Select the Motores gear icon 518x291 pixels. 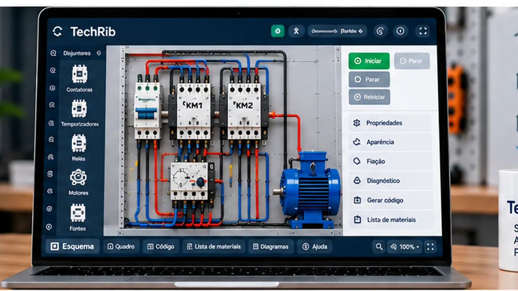click(x=78, y=178)
